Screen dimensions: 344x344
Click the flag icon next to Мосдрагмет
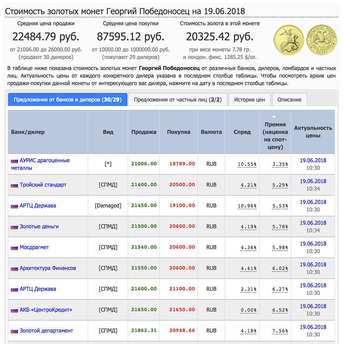14,248
